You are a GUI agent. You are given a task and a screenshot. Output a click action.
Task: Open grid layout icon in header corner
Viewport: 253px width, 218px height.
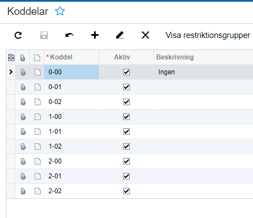click(11, 57)
